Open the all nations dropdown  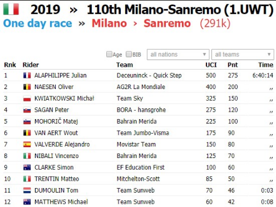[178, 55]
